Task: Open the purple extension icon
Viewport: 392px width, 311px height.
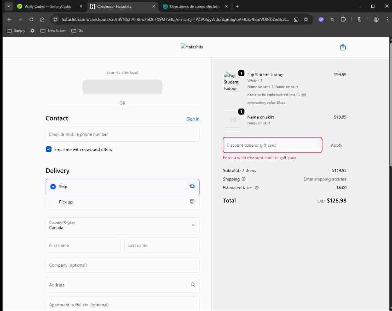Action: 321,19
